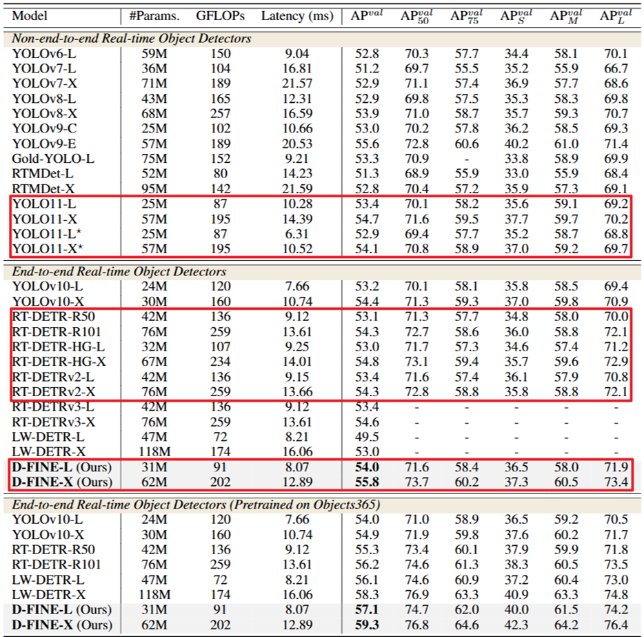The image size is (644, 637).
Task: Click 9.04 latency in the YOLOv6-L row
Action: point(297,54)
